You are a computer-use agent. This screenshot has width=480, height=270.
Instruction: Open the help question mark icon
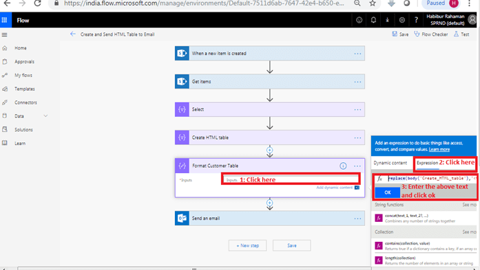[x=416, y=20]
